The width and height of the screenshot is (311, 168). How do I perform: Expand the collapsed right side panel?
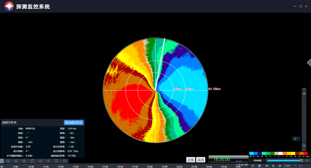click(x=309, y=63)
